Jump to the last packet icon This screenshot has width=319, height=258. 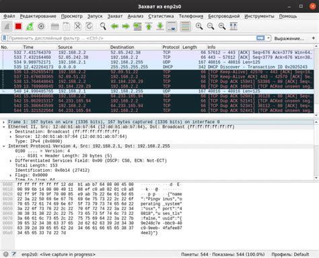tap(160, 26)
